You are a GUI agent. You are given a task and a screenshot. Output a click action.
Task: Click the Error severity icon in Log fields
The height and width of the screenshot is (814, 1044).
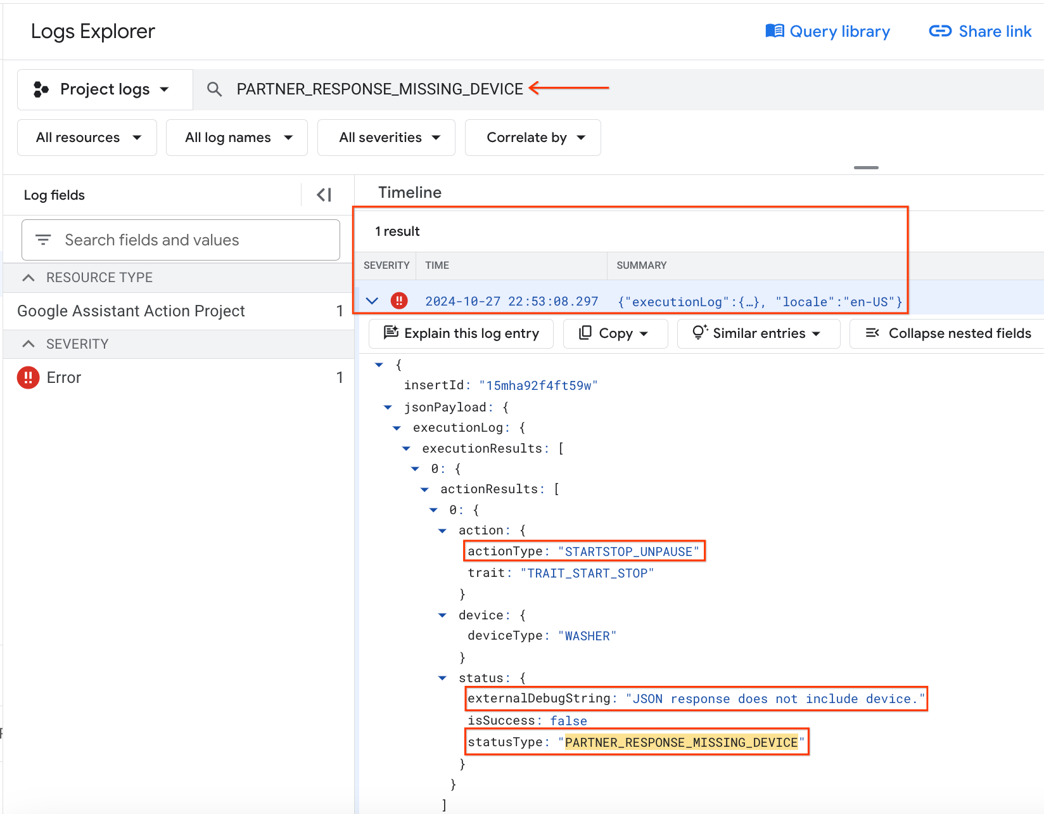28,377
